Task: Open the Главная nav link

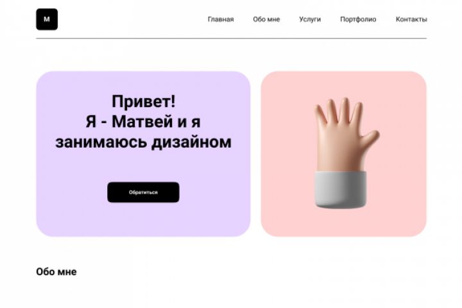Action: [221, 19]
